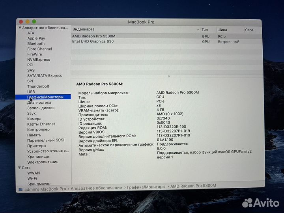Select FireWire in the sidebar

pyautogui.click(x=34, y=54)
